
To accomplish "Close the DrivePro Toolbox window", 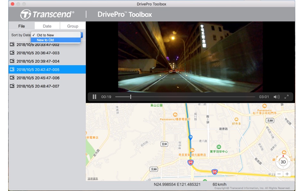I will [13, 4].
